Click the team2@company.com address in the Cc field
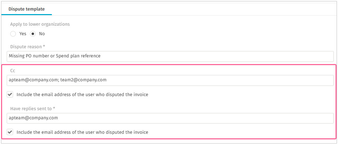Viewport: 338px width, 145px height. coord(83,80)
